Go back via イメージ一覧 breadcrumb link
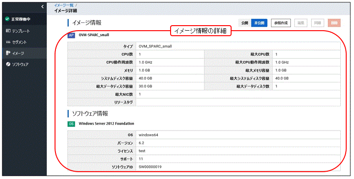Screen dimensions: 354x179 [x=64, y=5]
